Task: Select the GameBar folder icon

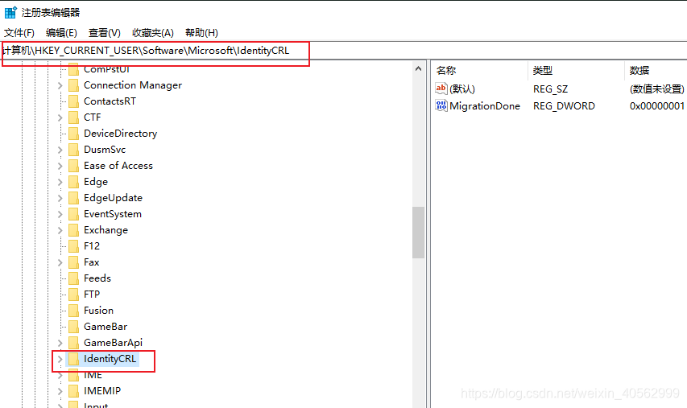Action: (73, 327)
